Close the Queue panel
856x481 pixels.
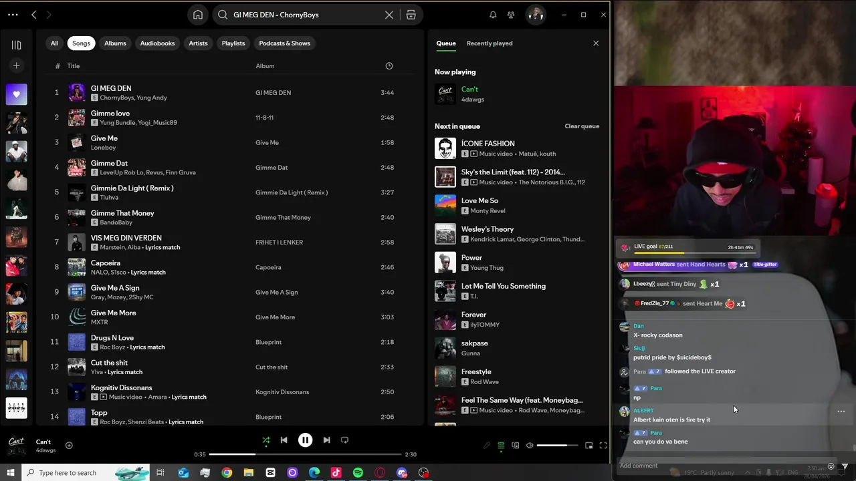point(596,43)
